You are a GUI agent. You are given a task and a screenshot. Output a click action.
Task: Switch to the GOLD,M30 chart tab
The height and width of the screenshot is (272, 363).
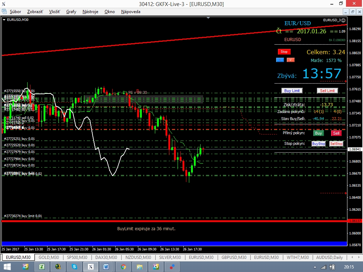(x=49, y=257)
